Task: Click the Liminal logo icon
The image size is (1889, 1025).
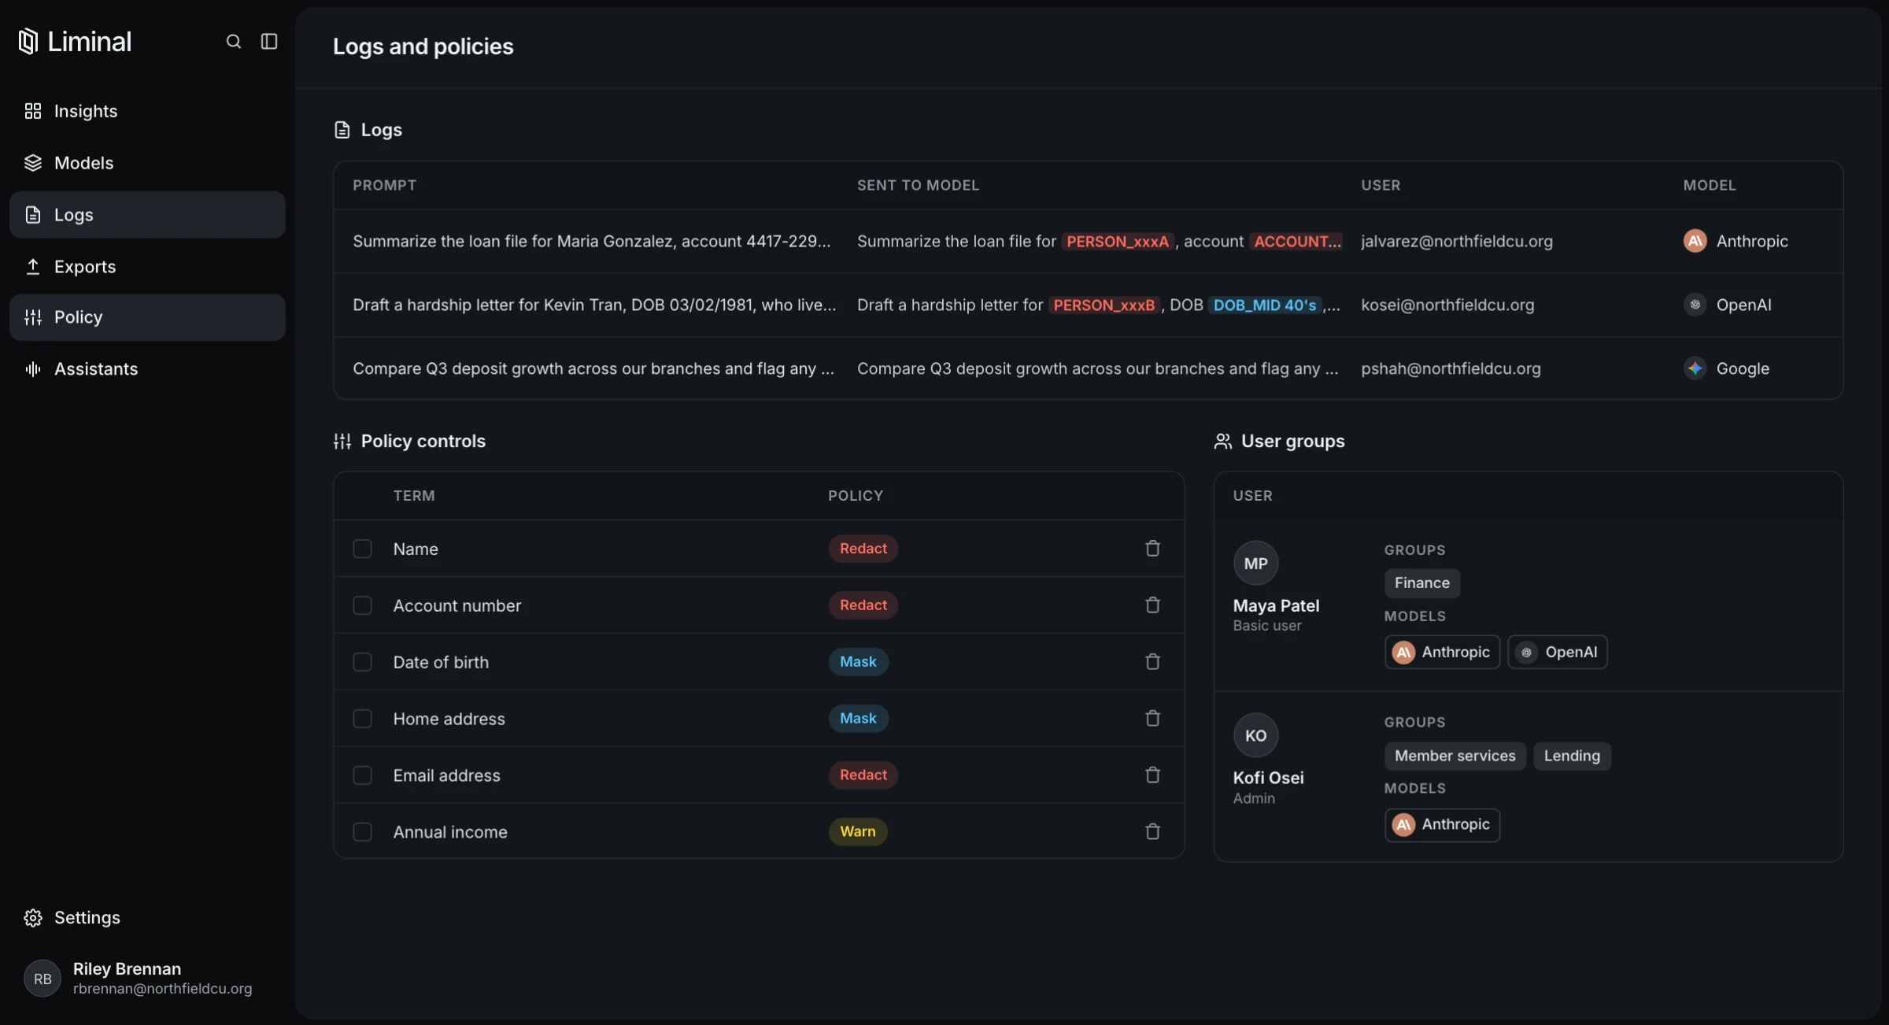Action: (28, 41)
